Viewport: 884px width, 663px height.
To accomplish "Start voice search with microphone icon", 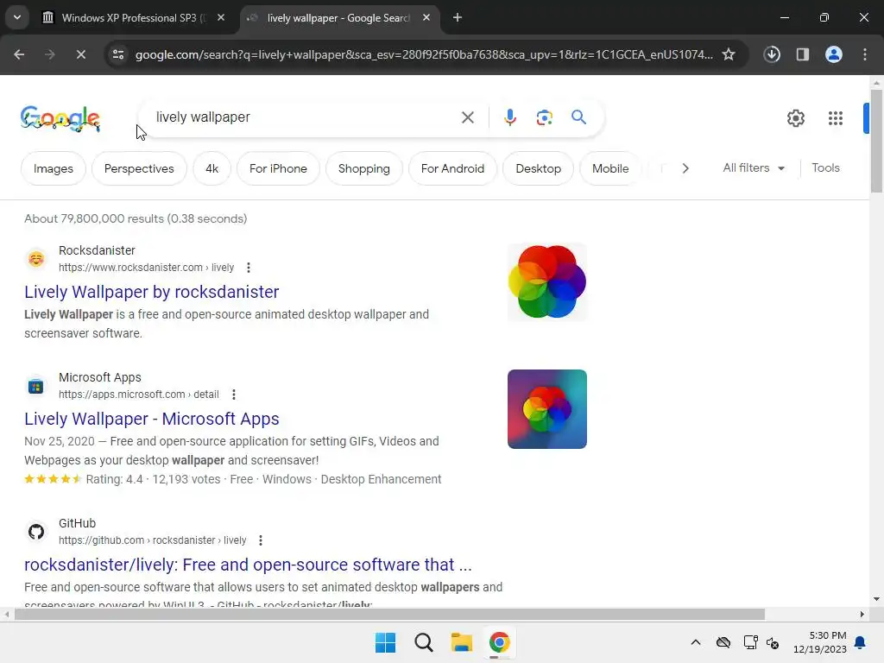I will pyautogui.click(x=509, y=117).
